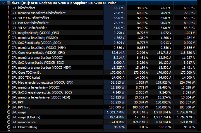Select the GPU PPT limit label
This screenshot has width=201, height=133.
coord(21,107)
